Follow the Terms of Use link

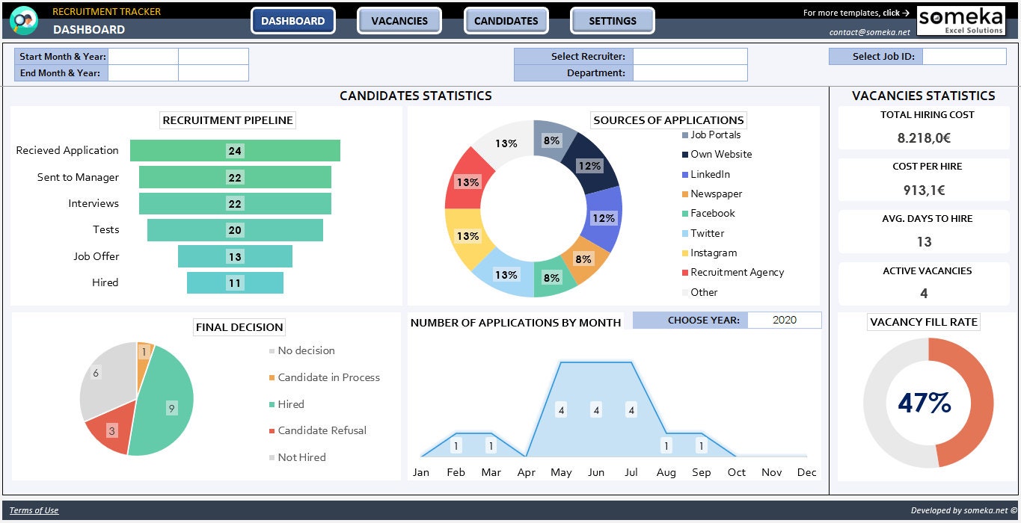[34, 511]
